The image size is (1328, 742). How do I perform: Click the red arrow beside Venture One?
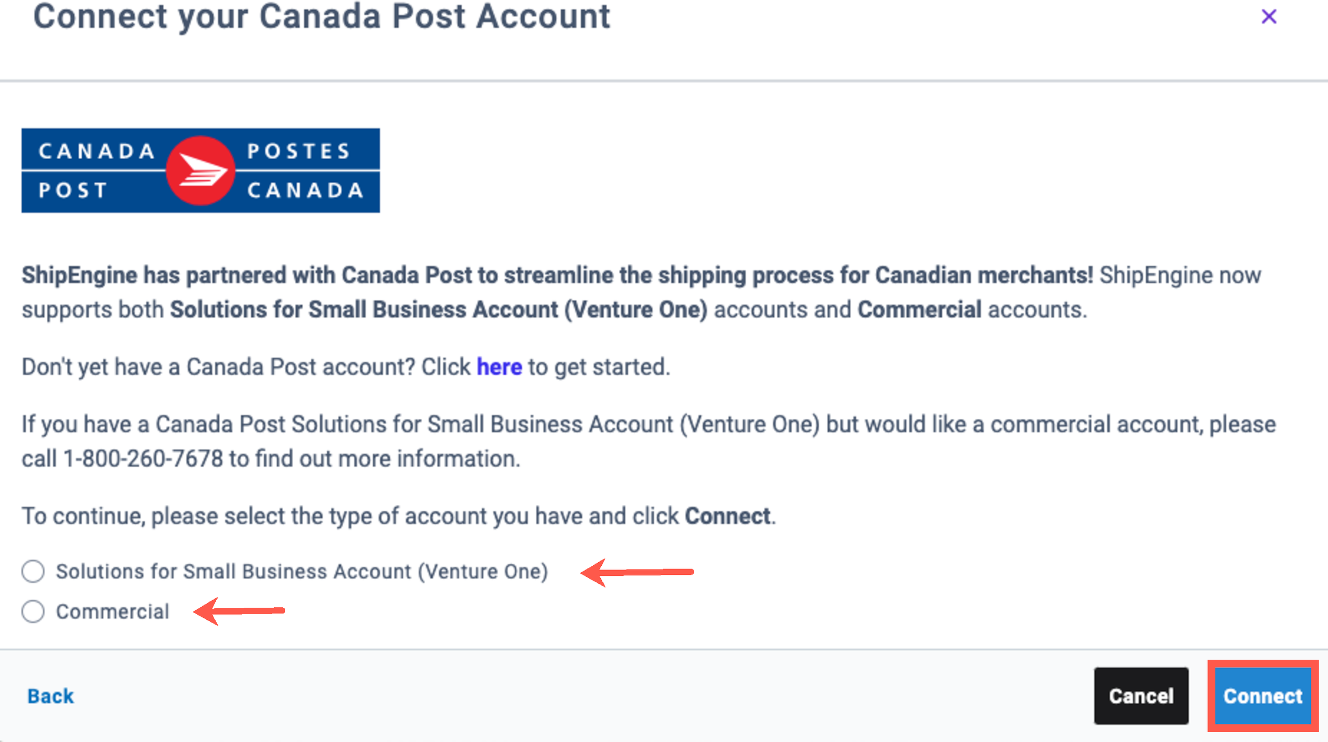click(x=636, y=572)
